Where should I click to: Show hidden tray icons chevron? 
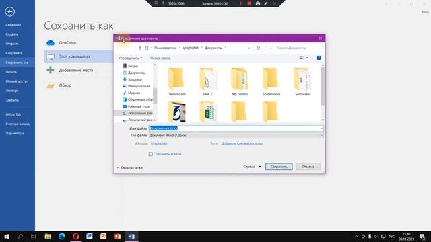356,236
